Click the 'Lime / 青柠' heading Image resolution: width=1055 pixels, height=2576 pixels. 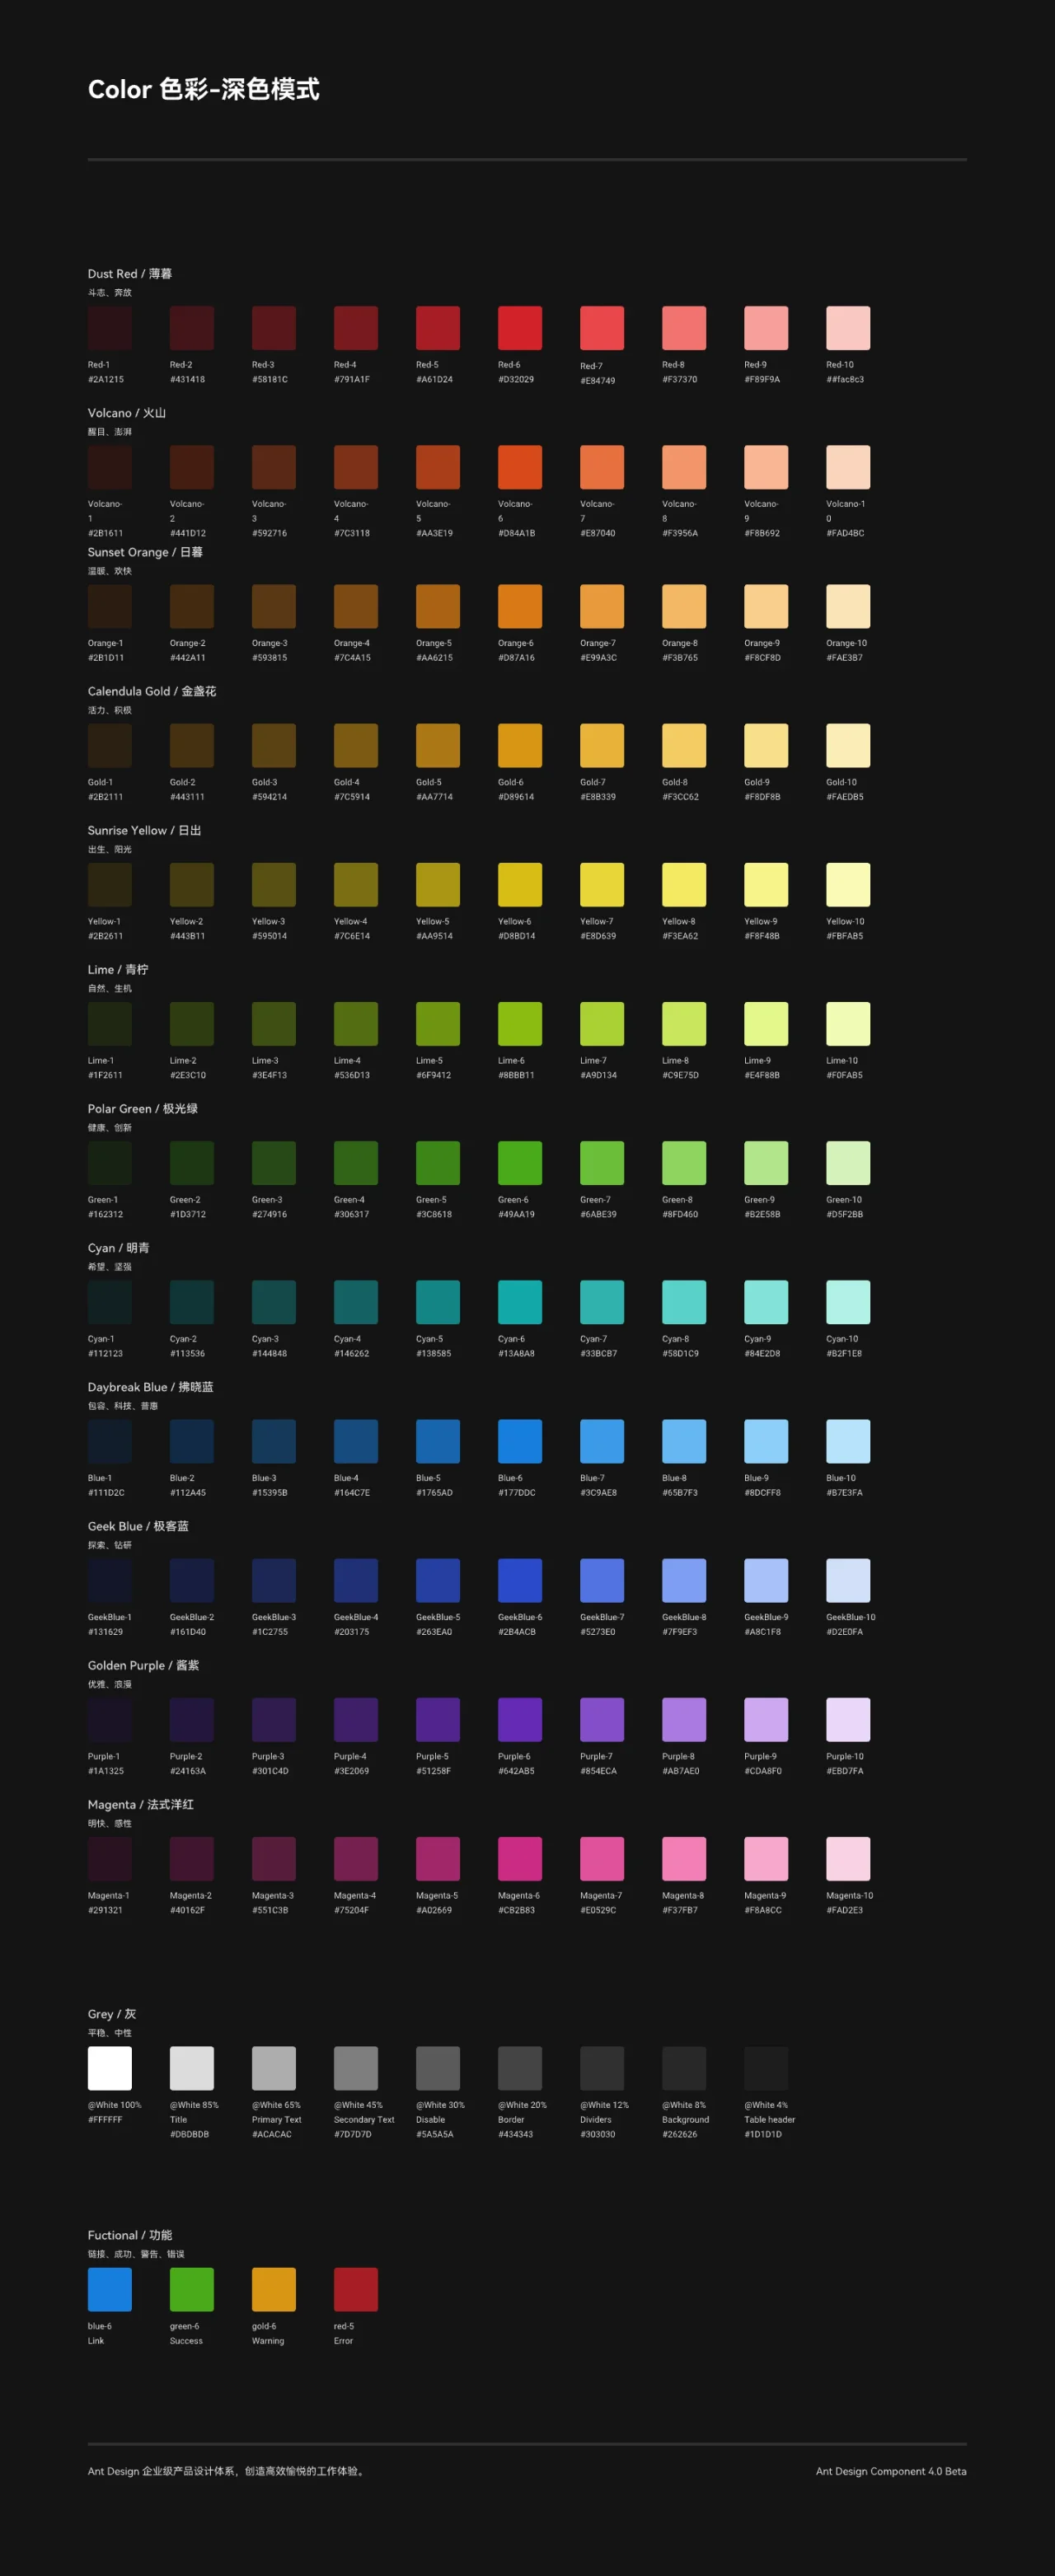118,968
